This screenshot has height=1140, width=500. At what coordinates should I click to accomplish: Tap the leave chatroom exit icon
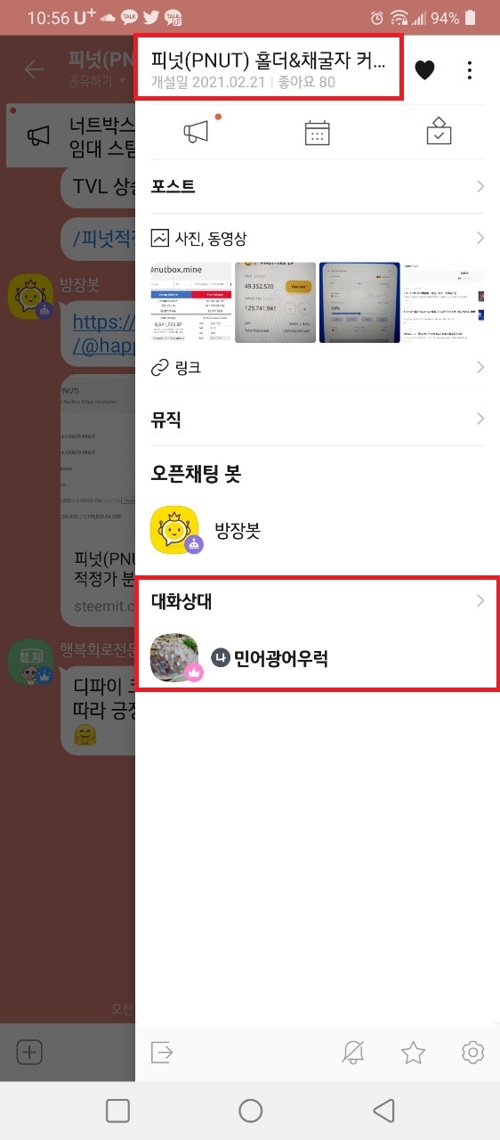[162, 1053]
